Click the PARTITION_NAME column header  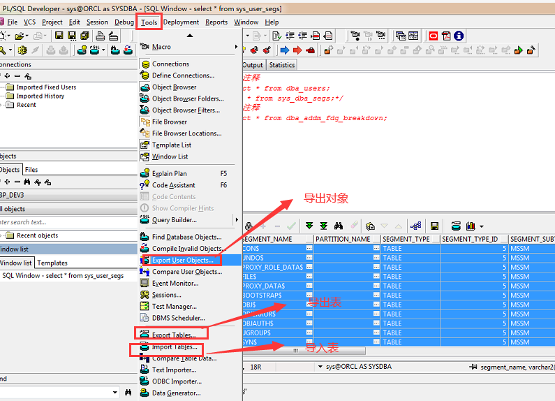tap(347, 239)
